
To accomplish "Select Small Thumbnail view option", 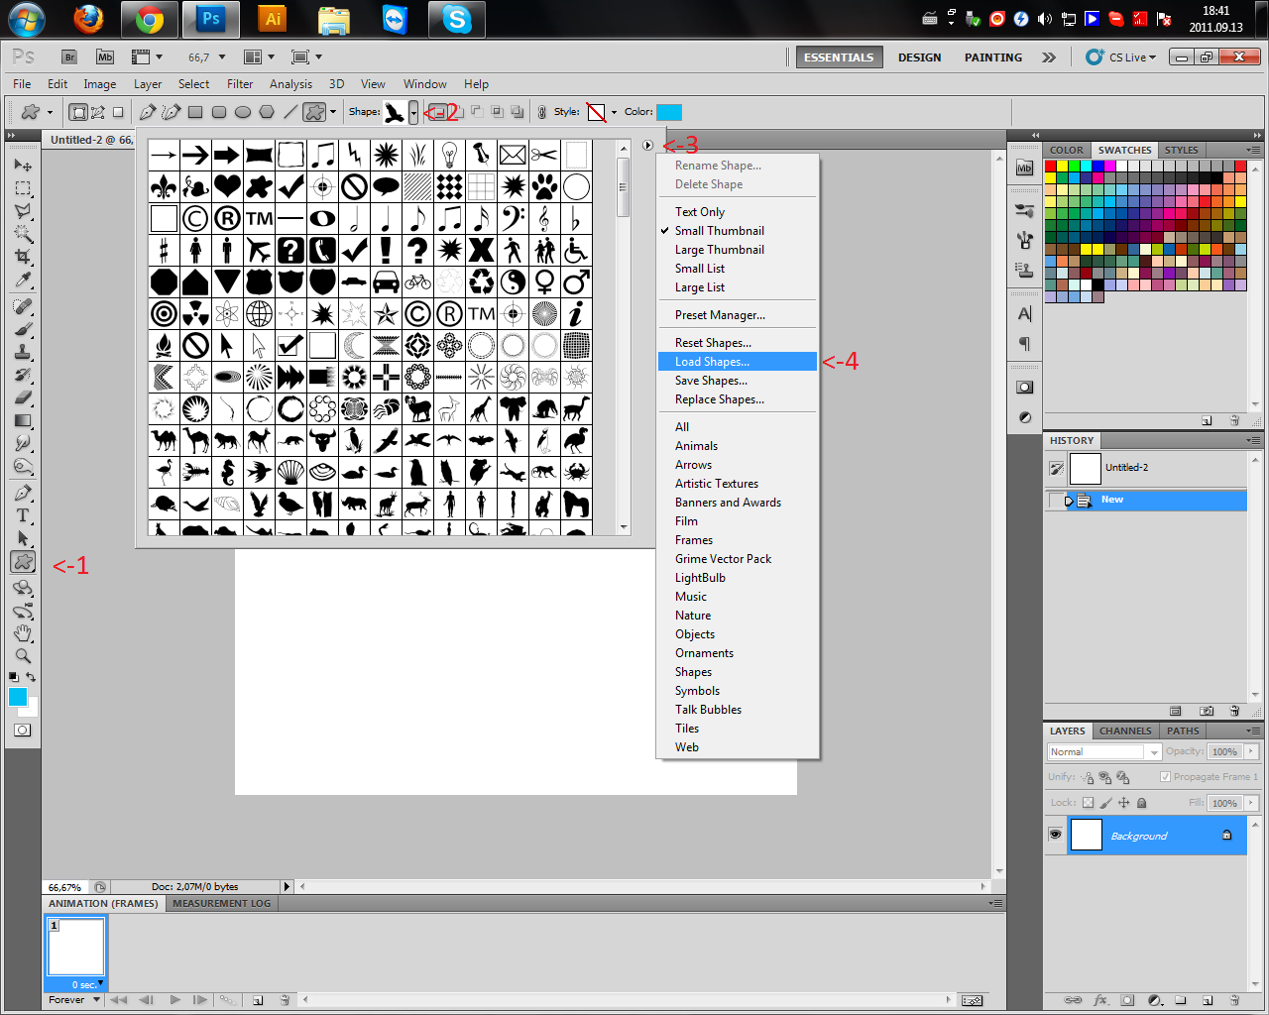I will 719,231.
